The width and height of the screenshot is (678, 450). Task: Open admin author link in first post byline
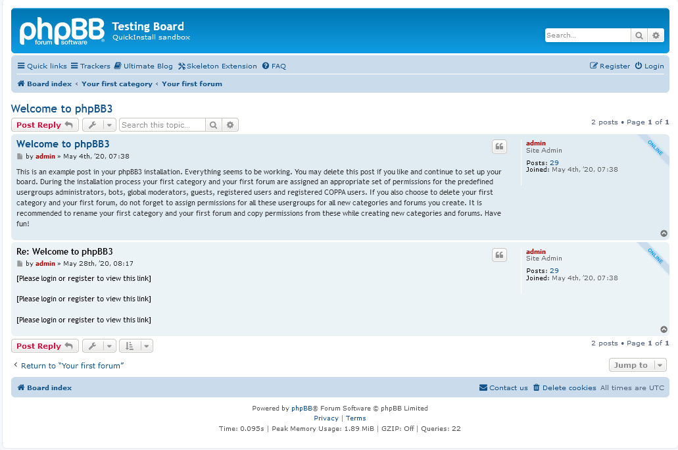click(45, 156)
